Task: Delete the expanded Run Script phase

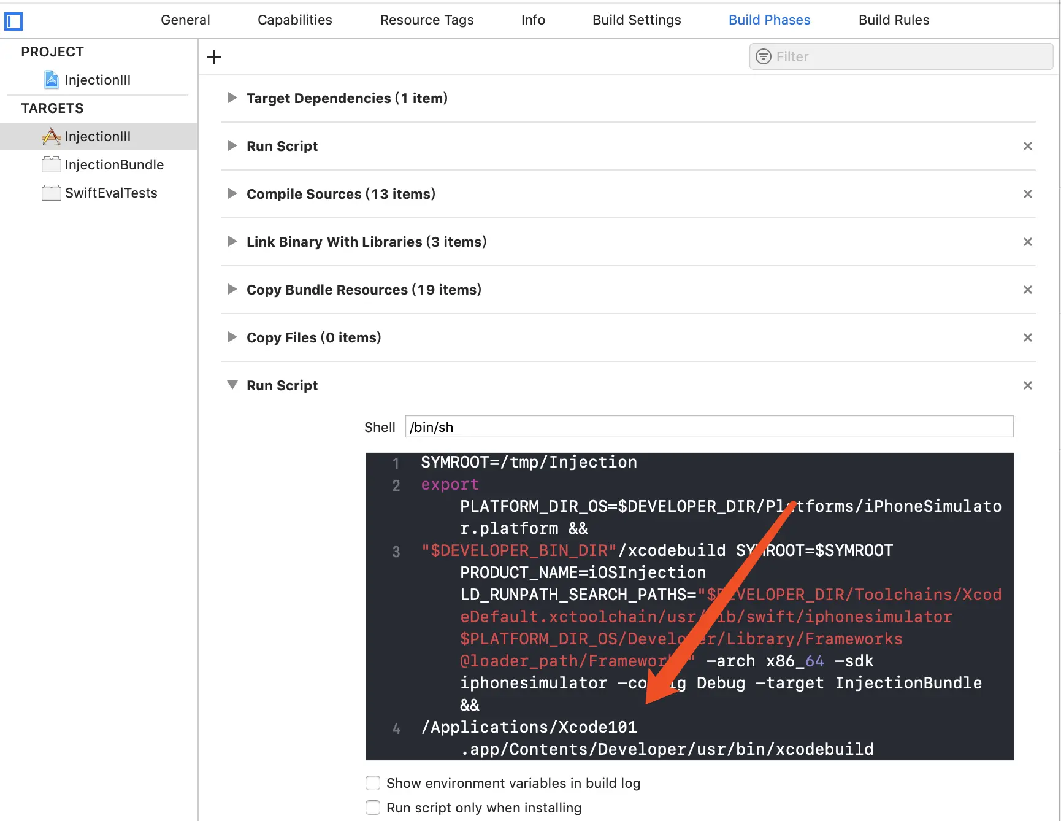Action: (1028, 385)
